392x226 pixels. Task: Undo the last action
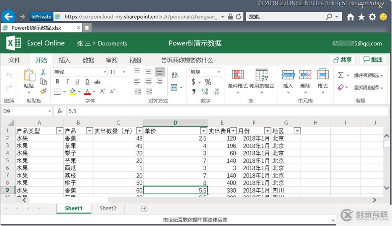tap(9, 75)
